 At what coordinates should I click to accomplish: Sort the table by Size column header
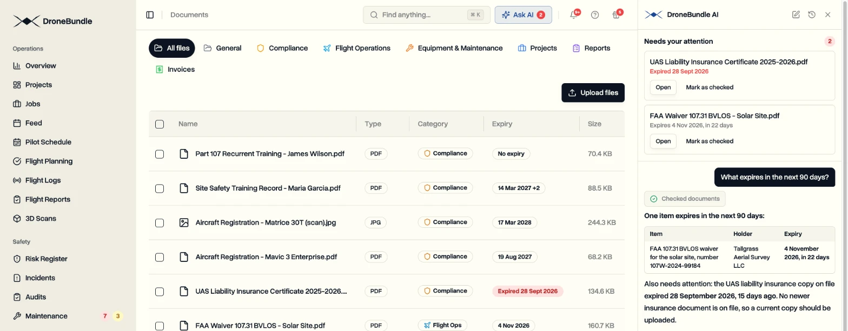[594, 124]
